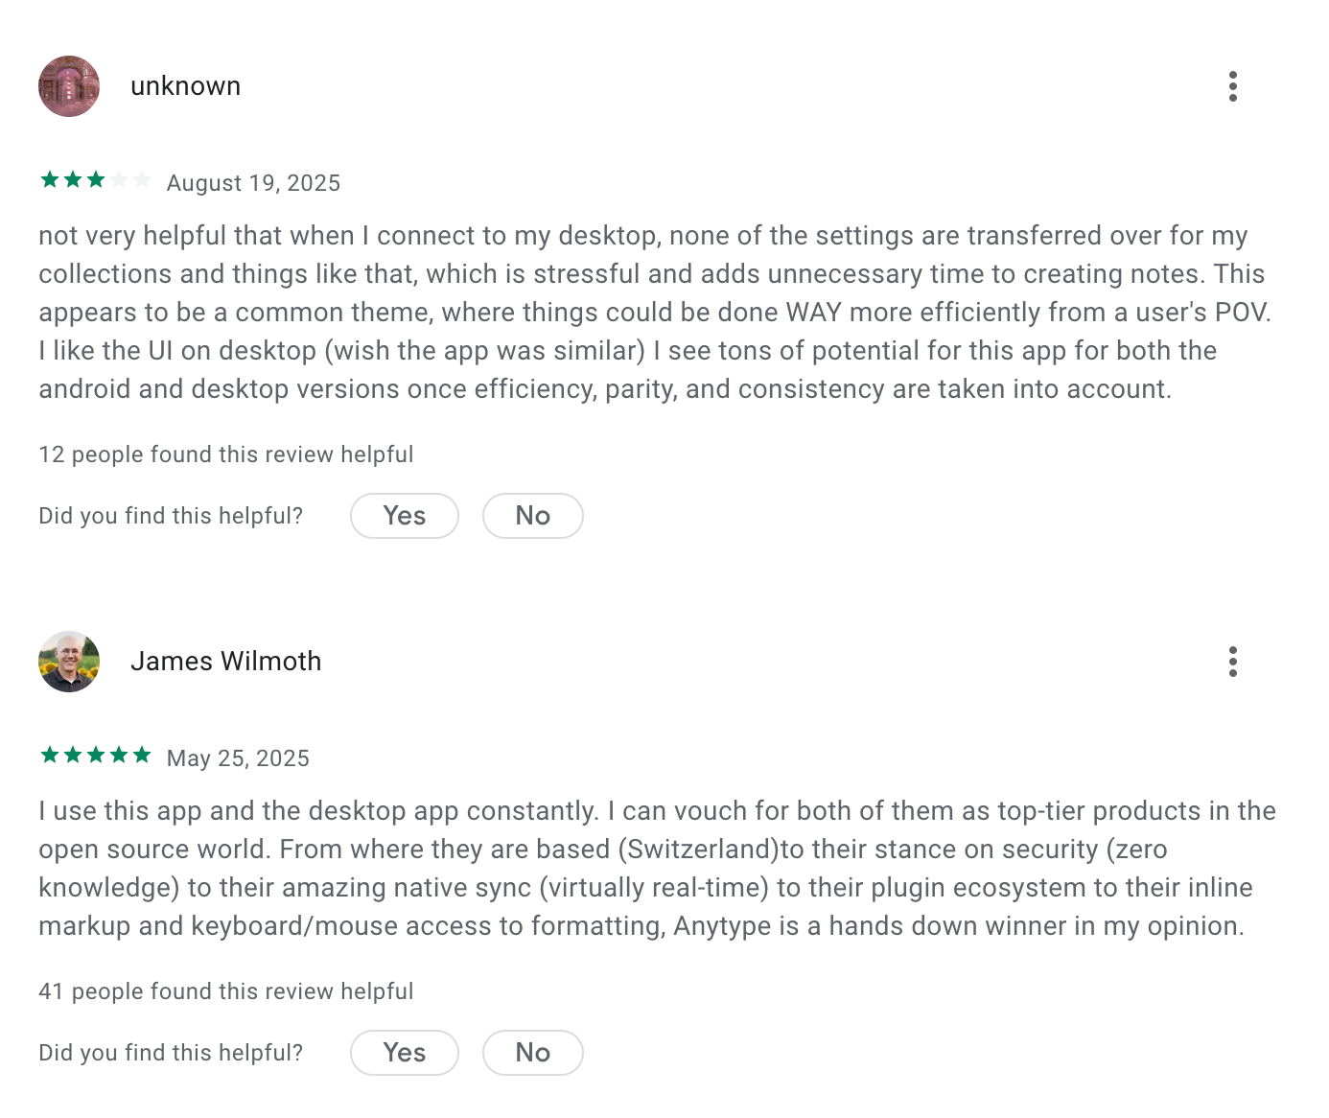The height and width of the screenshot is (1118, 1329).
Task: Click the reviewer name unknown
Action: point(185,85)
